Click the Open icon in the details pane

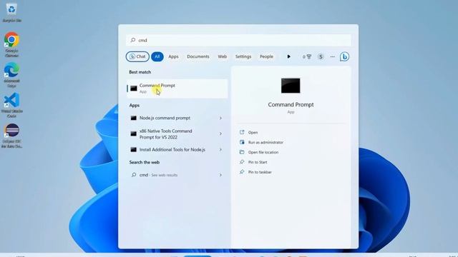pyautogui.click(x=242, y=132)
